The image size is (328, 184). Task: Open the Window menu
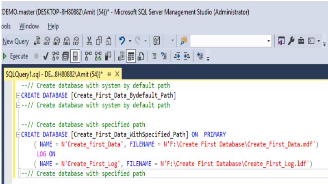[29, 26]
